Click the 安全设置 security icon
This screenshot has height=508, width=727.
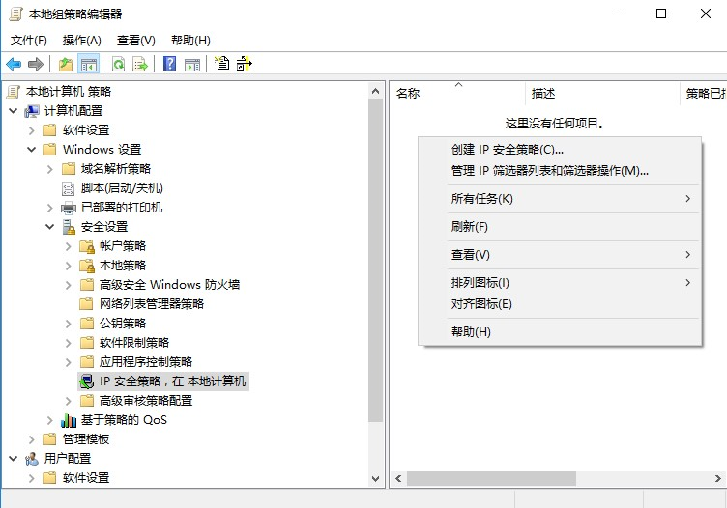pyautogui.click(x=69, y=227)
